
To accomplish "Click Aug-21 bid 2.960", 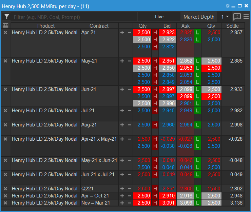I will pyautogui.click(x=168, y=125).
